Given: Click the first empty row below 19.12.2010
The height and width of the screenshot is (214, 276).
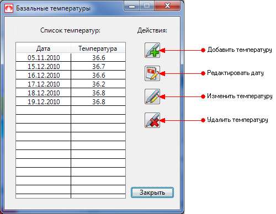Looking at the screenshot, I should pyautogui.click(x=71, y=110).
